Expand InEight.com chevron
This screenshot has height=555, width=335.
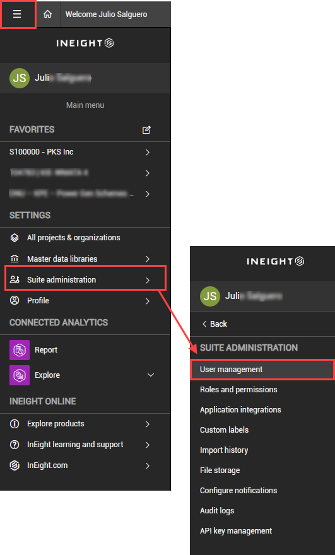click(x=148, y=466)
